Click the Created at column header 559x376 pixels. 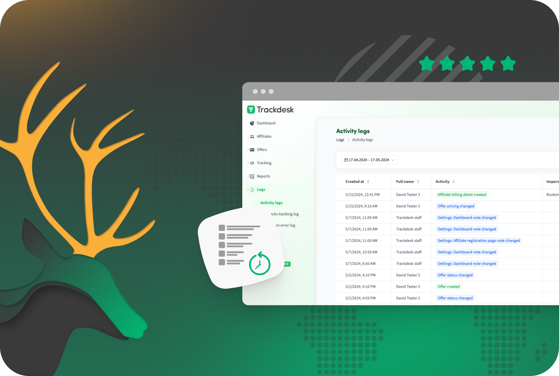pyautogui.click(x=355, y=182)
